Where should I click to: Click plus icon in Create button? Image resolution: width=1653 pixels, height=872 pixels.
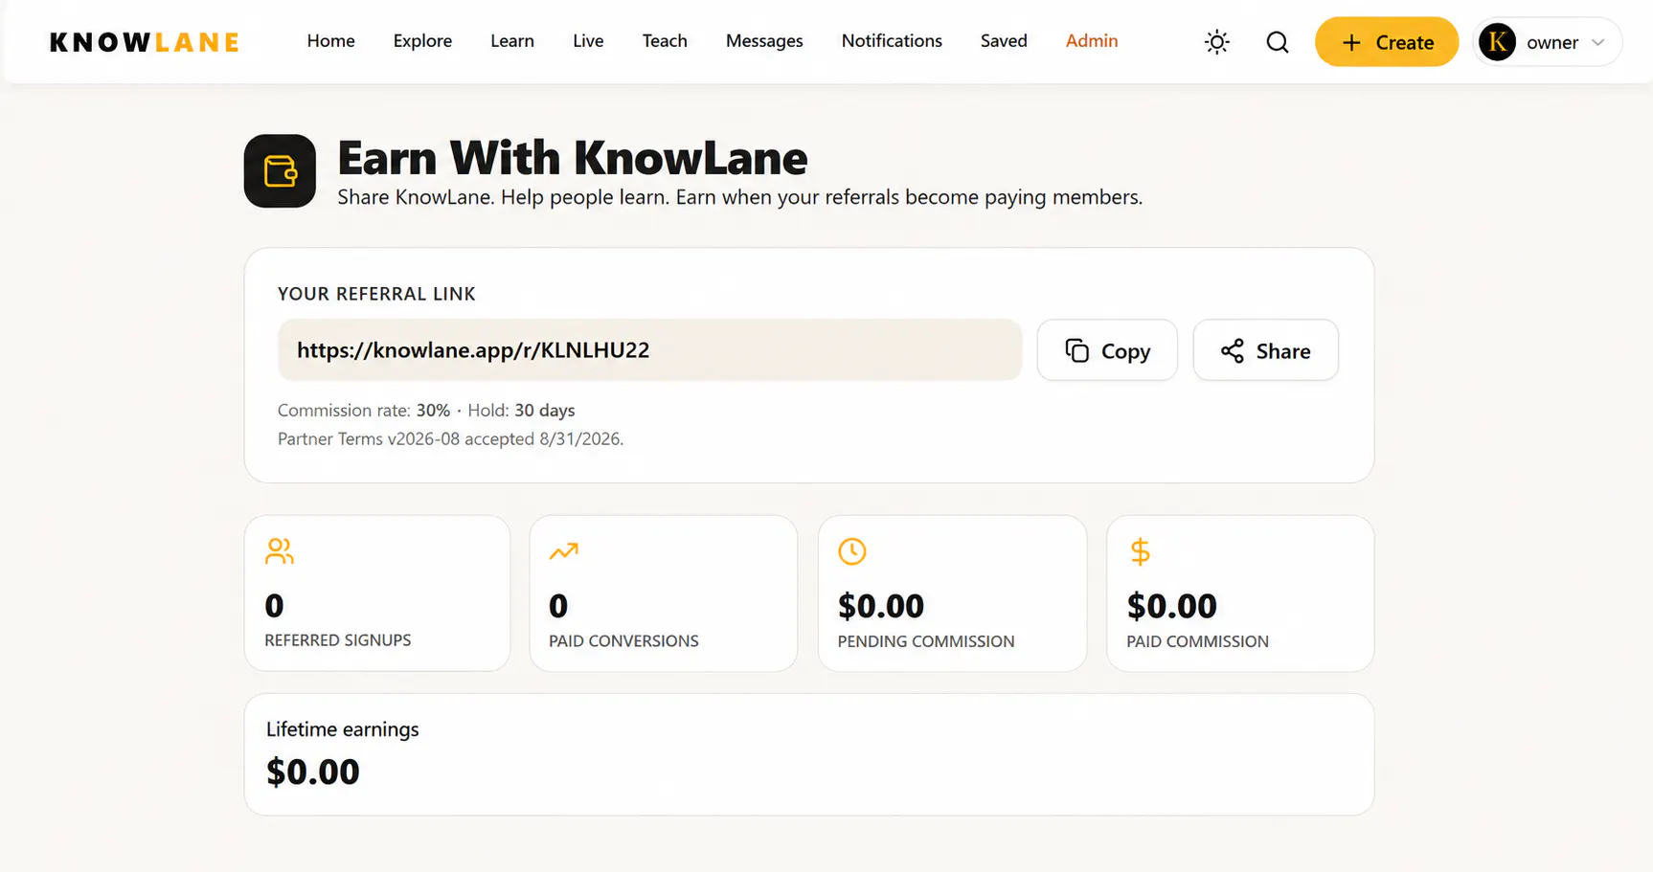click(1351, 42)
